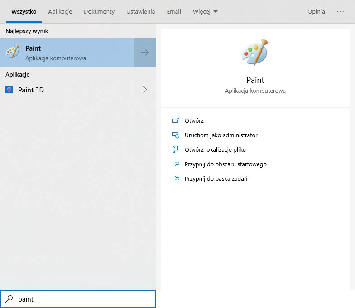Screen dimensions: 355x308
Task: Select Uruchom jako administrator
Action: (221, 135)
